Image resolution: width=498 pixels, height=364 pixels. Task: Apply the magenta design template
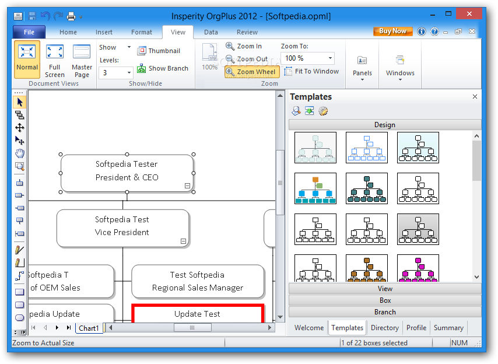418,268
